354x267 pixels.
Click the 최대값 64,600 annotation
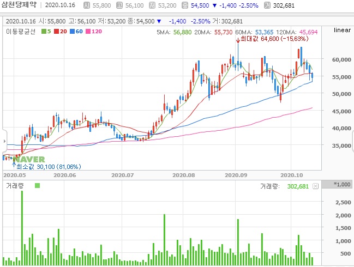coord(274,39)
